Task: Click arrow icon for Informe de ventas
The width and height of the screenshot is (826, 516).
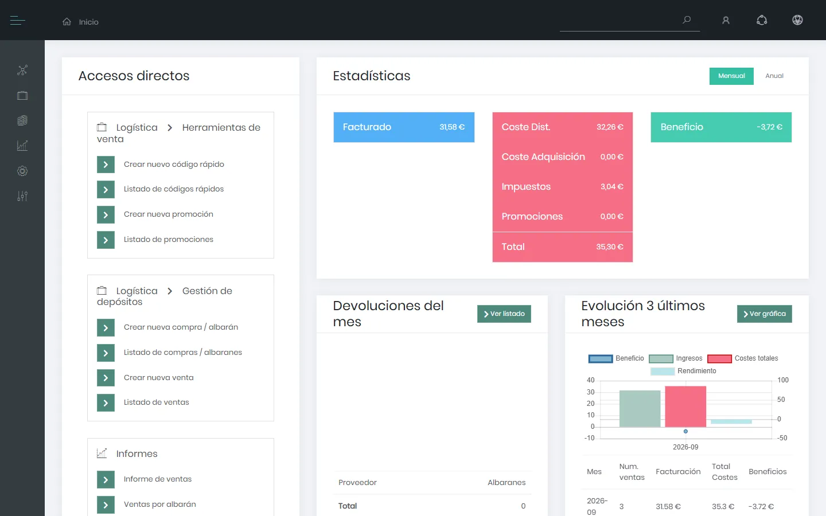Action: pyautogui.click(x=106, y=479)
